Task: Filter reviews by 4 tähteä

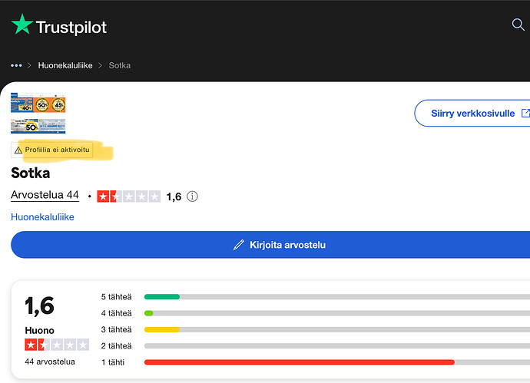Action: (x=117, y=313)
